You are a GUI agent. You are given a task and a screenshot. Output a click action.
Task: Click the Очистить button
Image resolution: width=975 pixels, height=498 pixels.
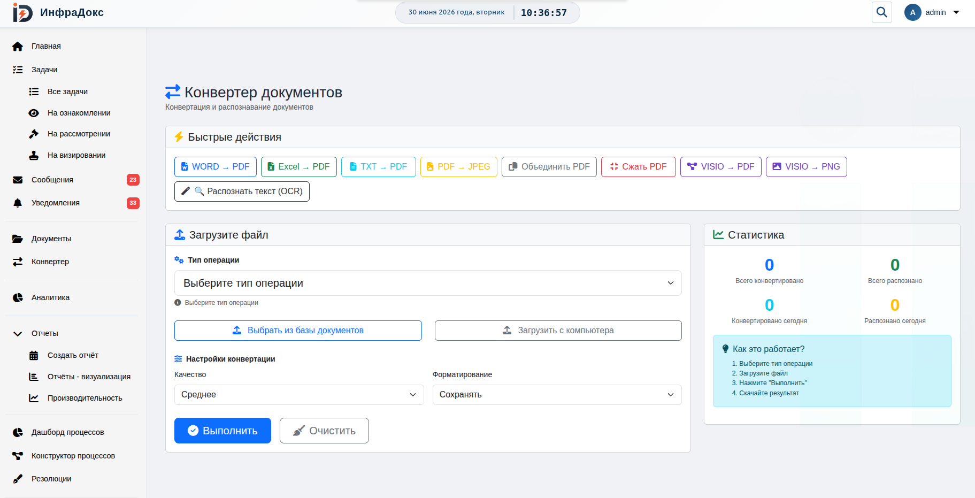point(324,431)
